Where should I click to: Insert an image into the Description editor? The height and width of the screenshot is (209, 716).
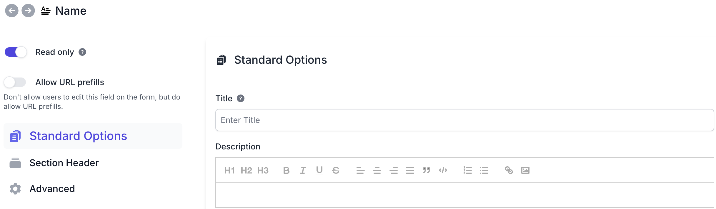point(525,170)
